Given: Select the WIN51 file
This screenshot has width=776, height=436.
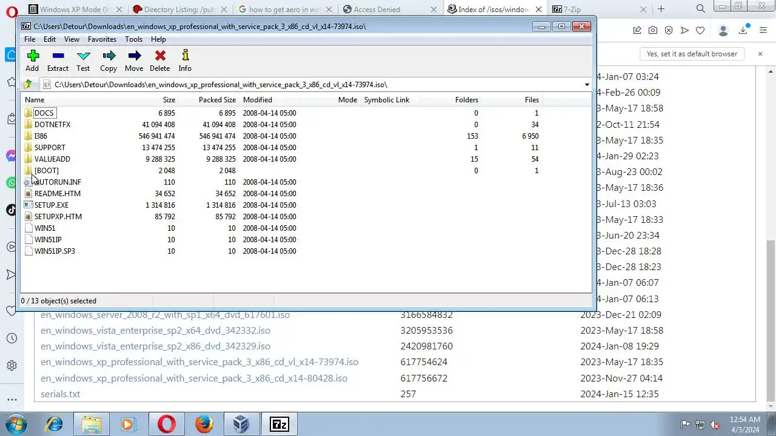Looking at the screenshot, I should click(45, 228).
